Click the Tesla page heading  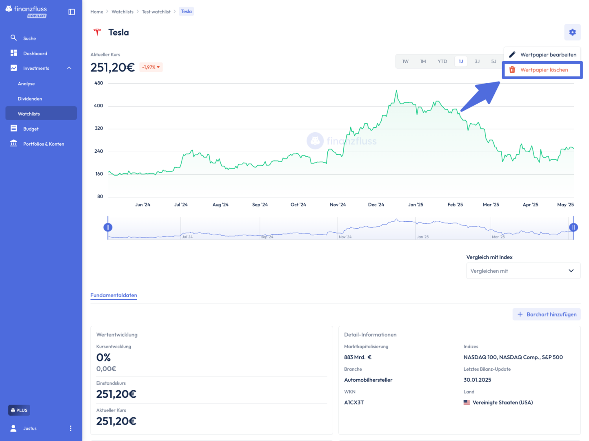pyautogui.click(x=118, y=32)
